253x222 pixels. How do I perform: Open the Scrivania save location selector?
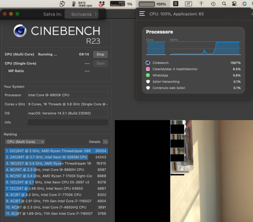82,14
